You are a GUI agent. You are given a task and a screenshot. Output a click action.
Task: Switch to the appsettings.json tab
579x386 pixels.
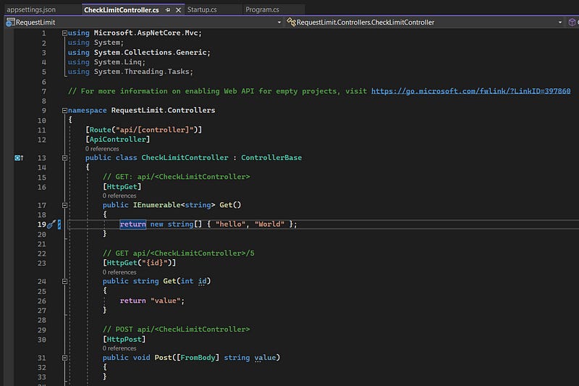point(30,10)
